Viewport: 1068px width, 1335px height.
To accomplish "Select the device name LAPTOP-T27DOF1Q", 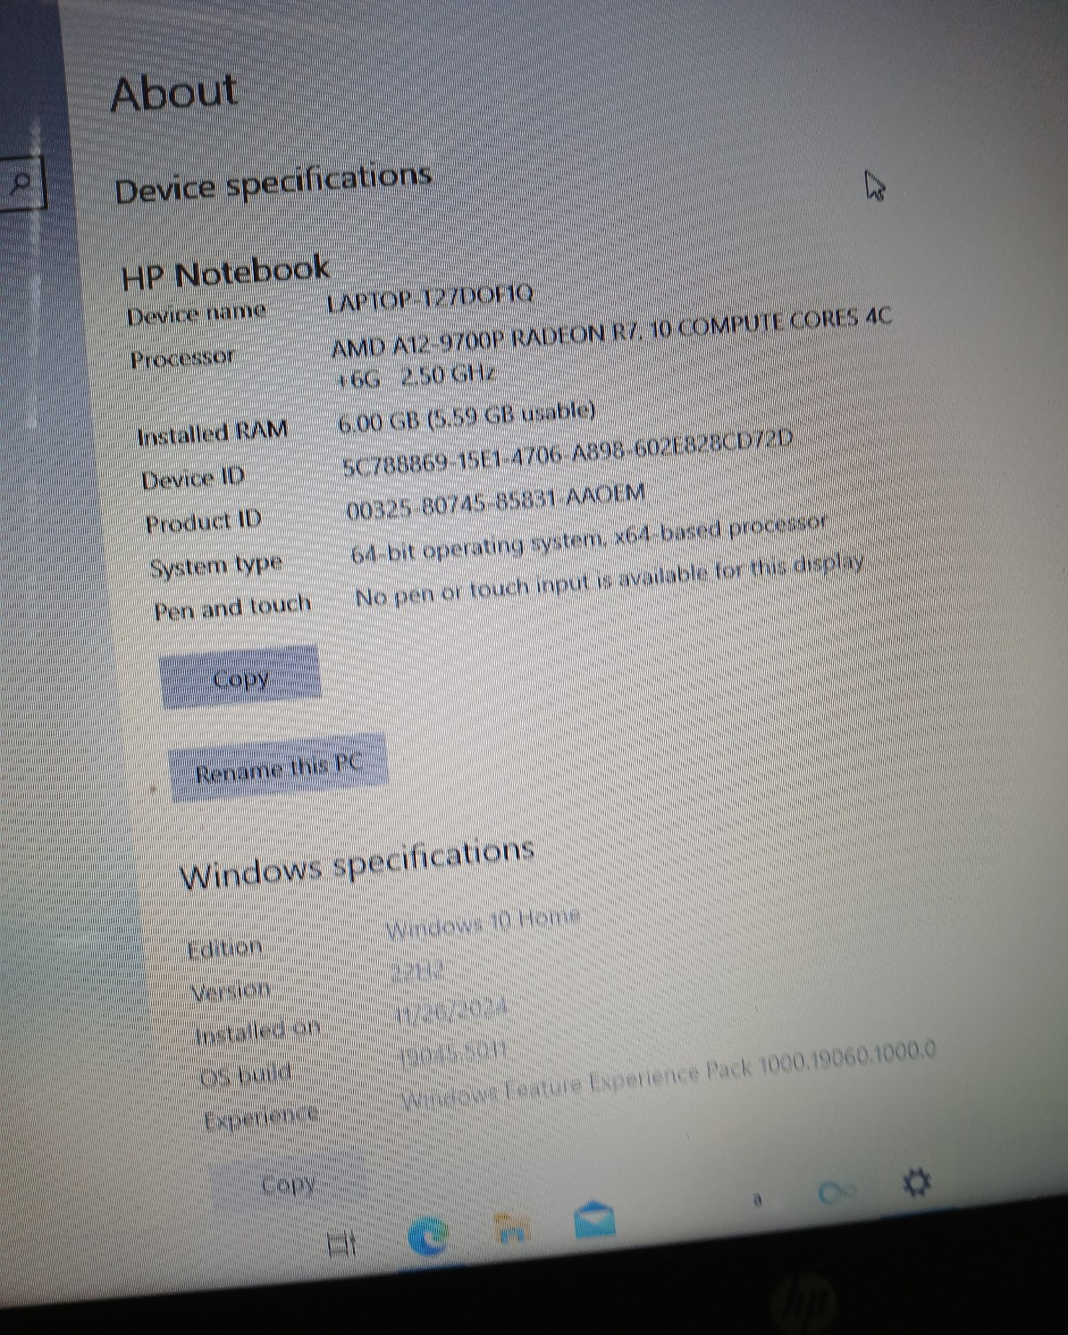I will coord(430,298).
